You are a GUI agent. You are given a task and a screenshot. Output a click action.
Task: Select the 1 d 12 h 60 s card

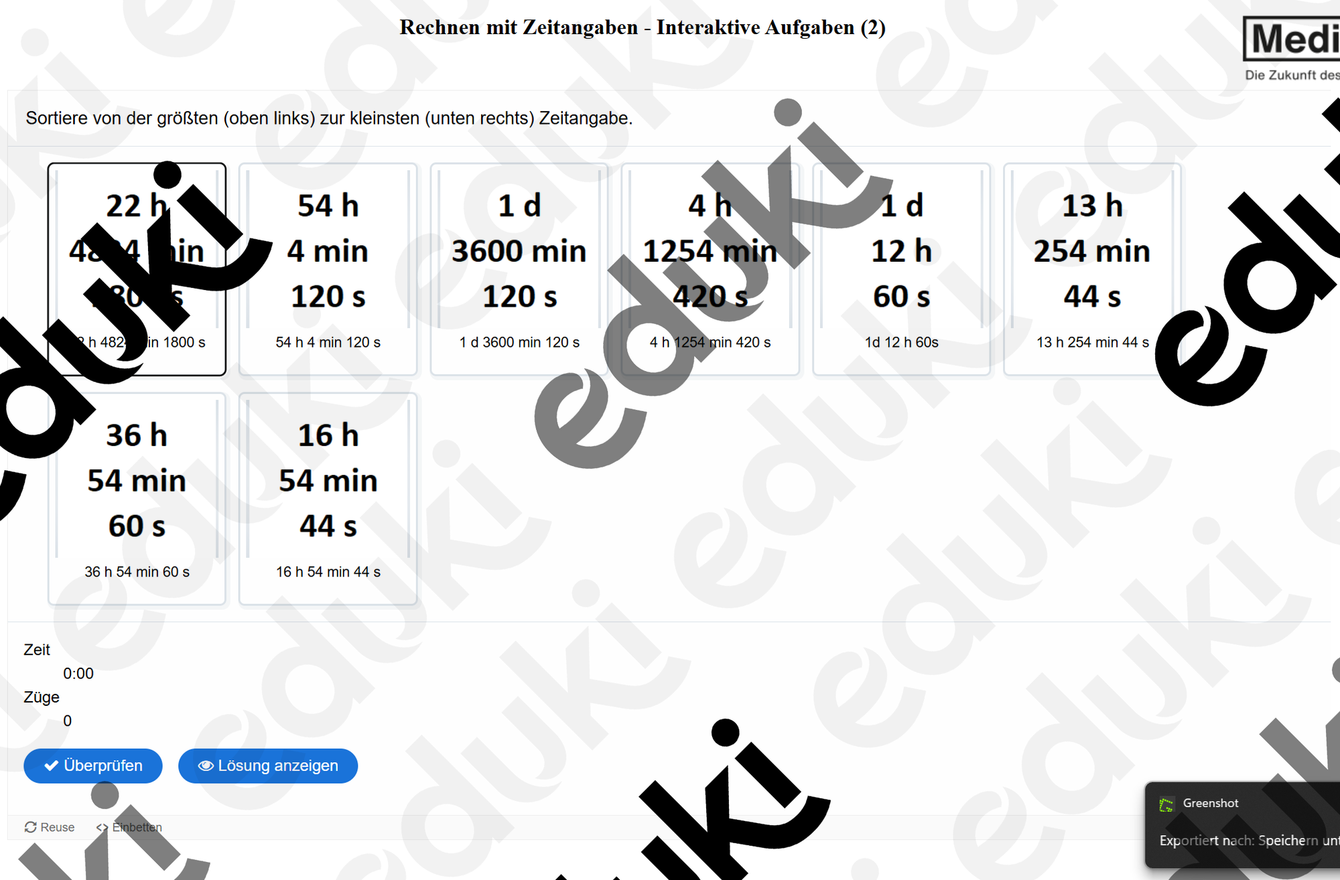click(x=902, y=269)
